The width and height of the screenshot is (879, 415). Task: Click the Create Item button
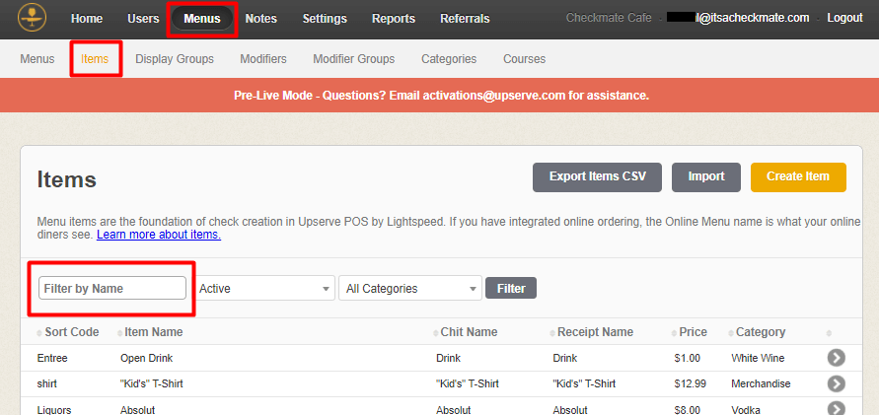click(797, 176)
